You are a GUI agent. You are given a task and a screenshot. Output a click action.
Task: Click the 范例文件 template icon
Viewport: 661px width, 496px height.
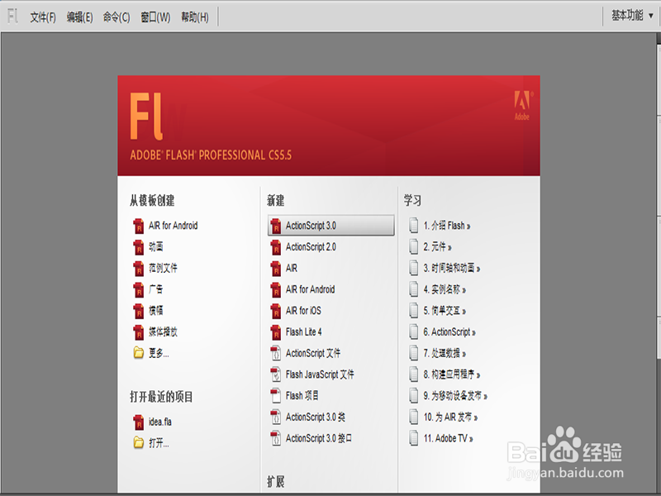point(138,268)
